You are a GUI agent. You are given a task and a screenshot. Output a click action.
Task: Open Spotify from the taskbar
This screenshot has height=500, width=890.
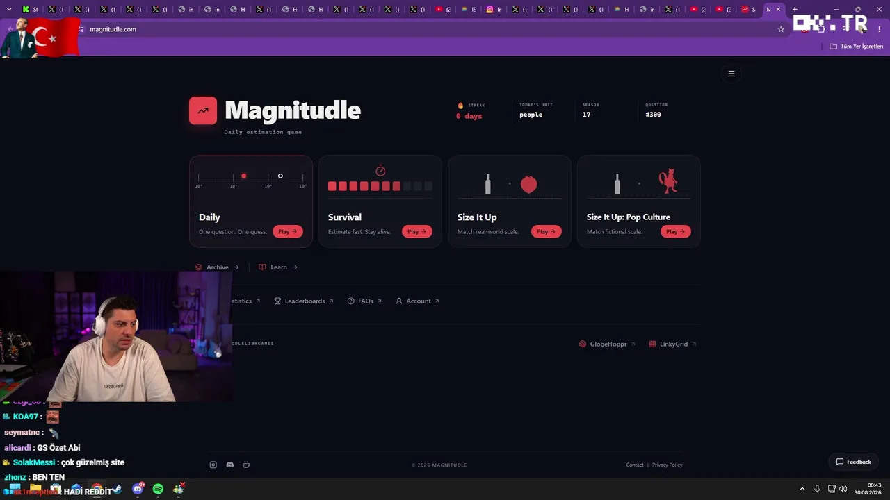[158, 490]
